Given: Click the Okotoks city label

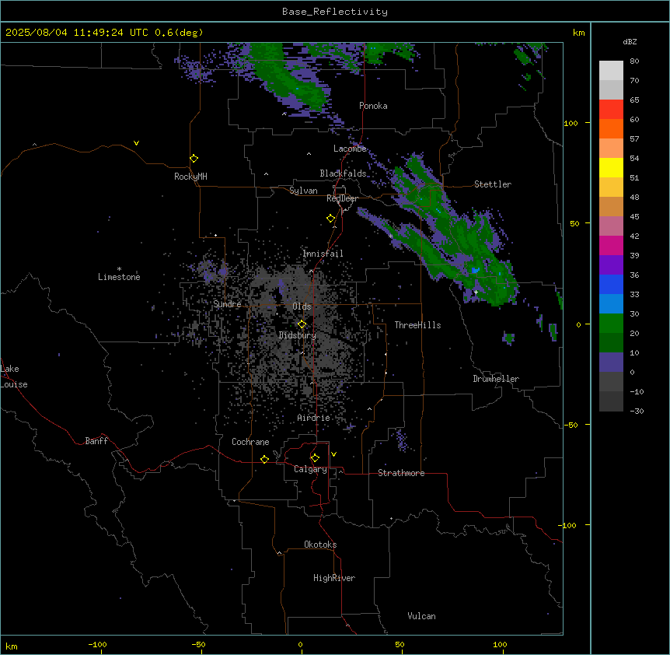Looking at the screenshot, I should coord(320,545).
